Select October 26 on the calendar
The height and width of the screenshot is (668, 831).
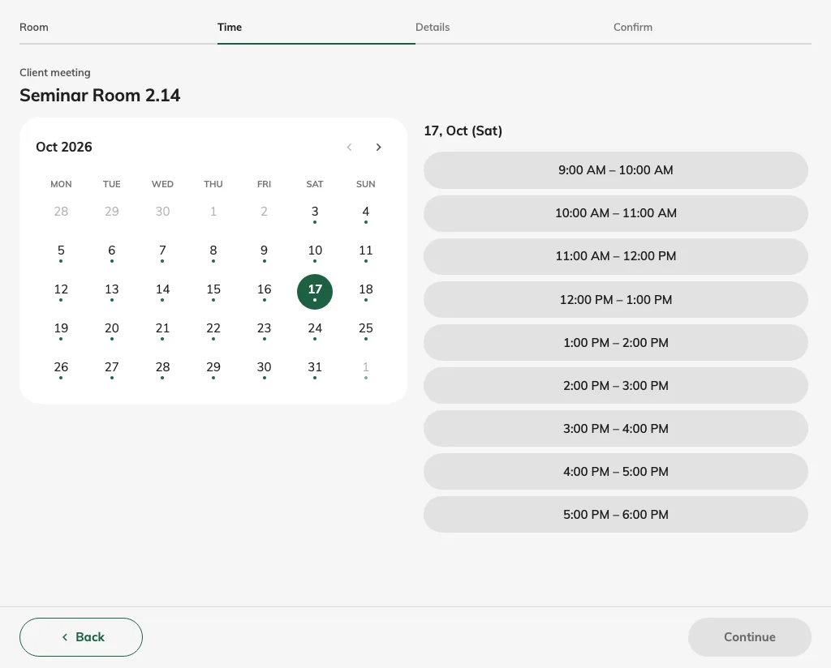(61, 370)
